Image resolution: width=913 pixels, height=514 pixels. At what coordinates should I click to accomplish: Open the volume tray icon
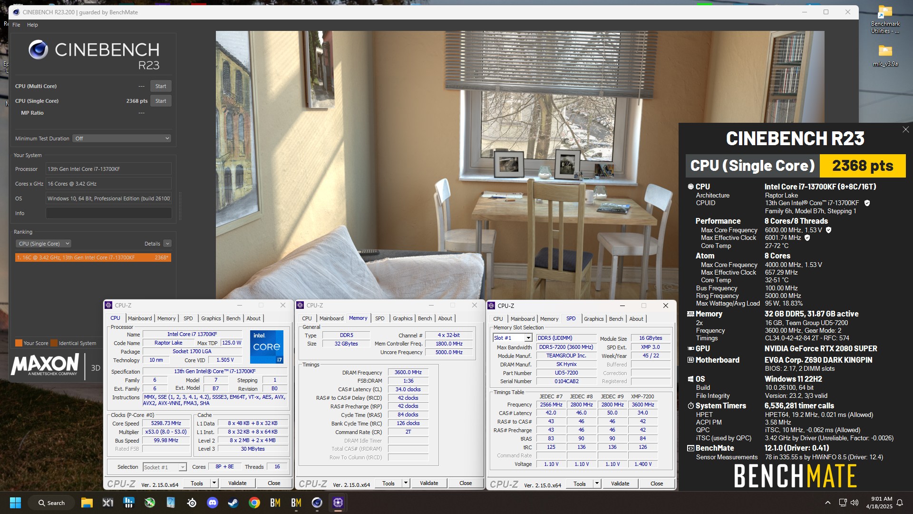pyautogui.click(x=855, y=503)
